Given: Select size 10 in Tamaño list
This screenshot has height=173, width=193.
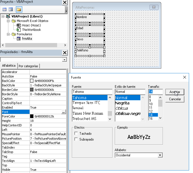Looking at the screenshot, I should pyautogui.click(x=151, y=104).
